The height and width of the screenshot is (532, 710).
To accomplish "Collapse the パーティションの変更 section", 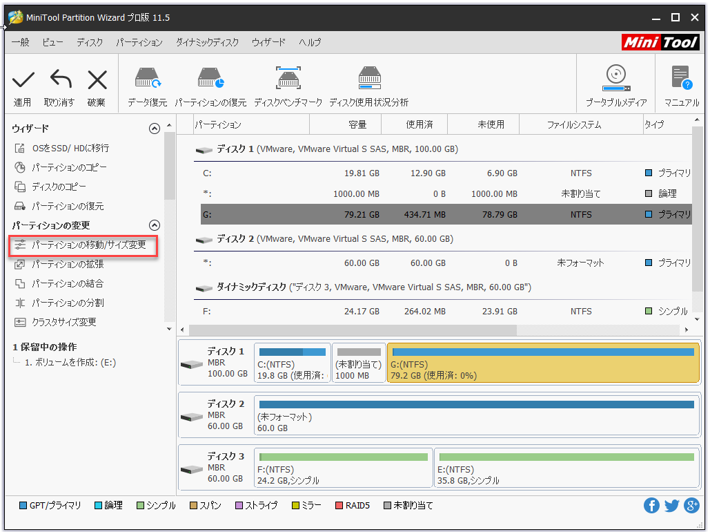I will pos(155,225).
